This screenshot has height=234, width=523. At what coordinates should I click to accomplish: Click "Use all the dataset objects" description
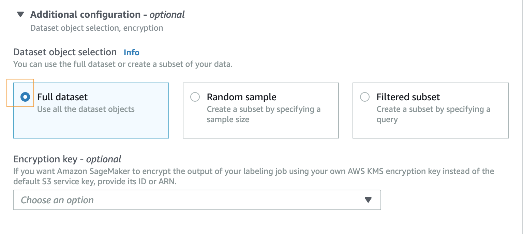point(86,109)
